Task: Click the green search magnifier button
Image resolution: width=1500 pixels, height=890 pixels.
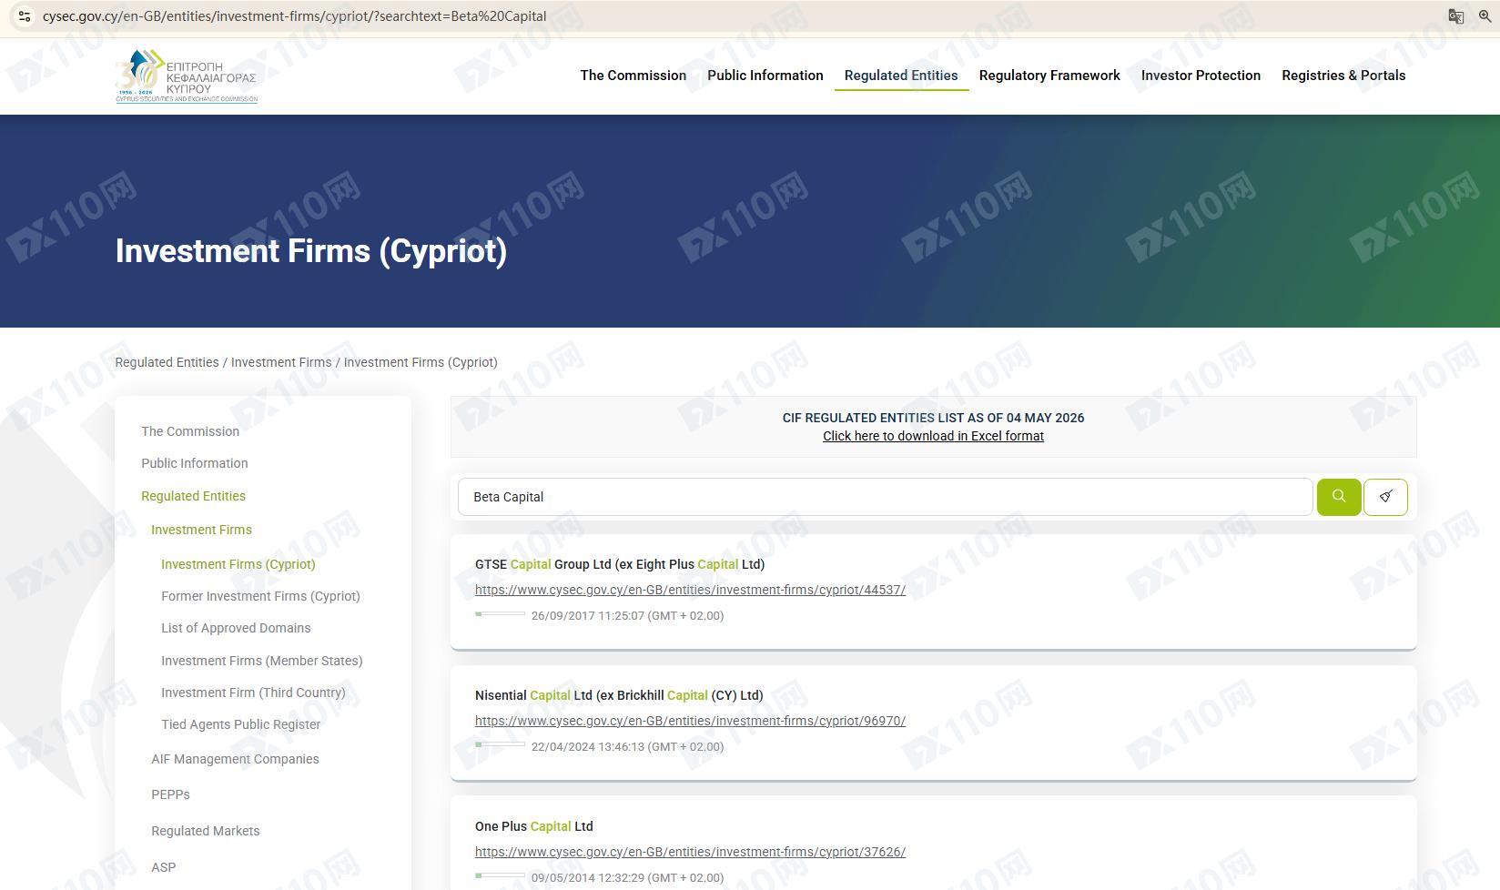Action: click(1338, 497)
